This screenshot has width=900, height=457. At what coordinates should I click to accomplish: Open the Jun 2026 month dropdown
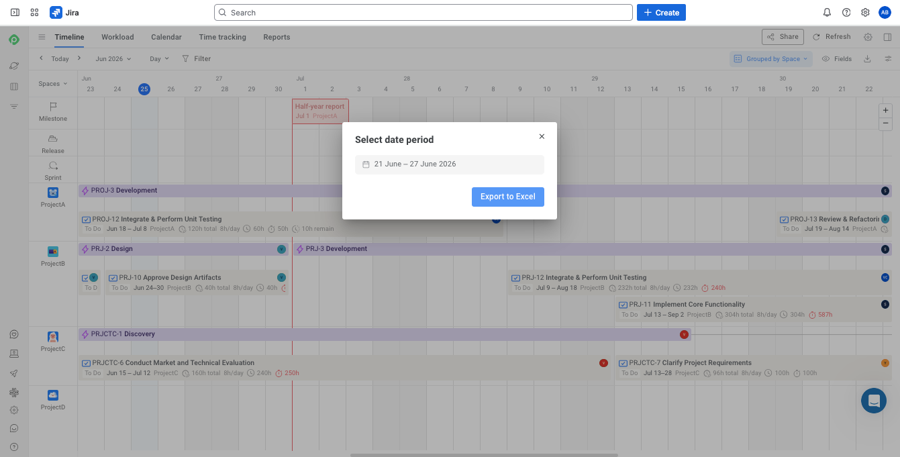tap(113, 58)
